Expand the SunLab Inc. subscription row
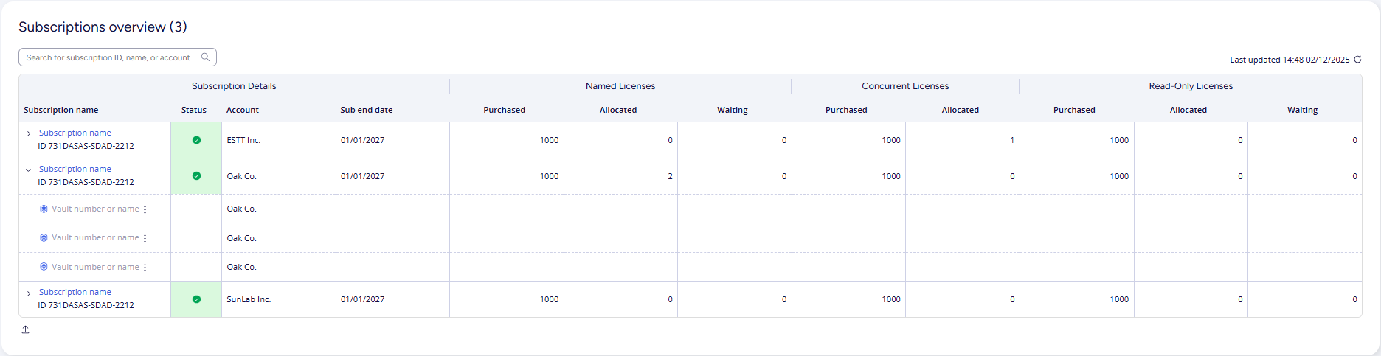The width and height of the screenshot is (1381, 356). tap(29, 293)
